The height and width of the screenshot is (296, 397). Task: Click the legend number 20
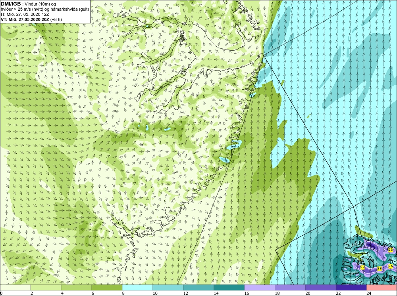[x=308, y=293]
